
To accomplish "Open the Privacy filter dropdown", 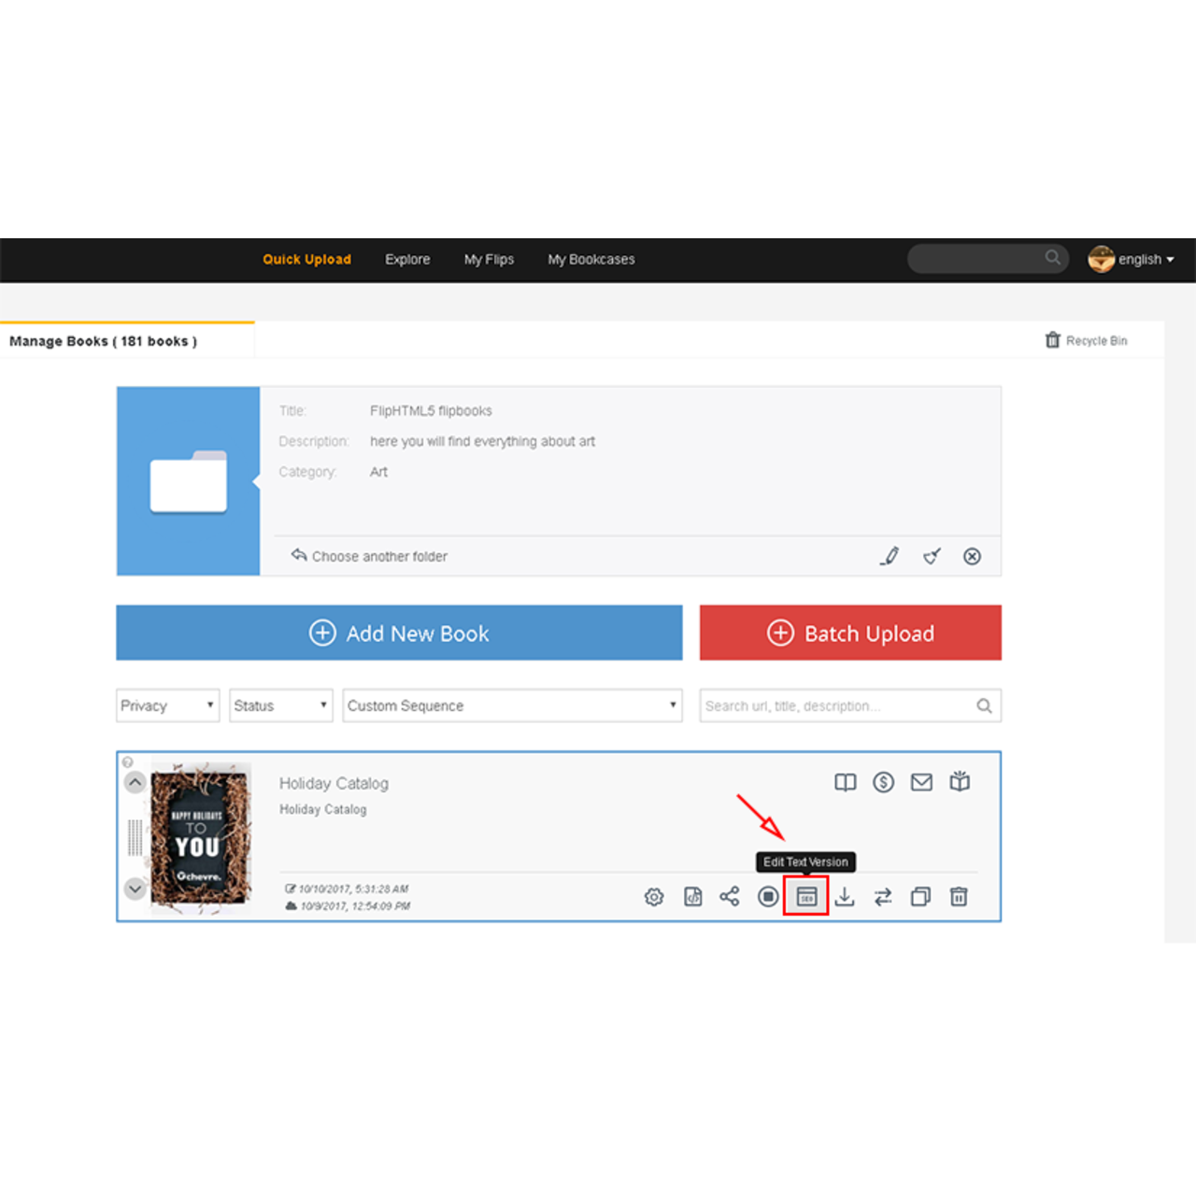I will (167, 705).
